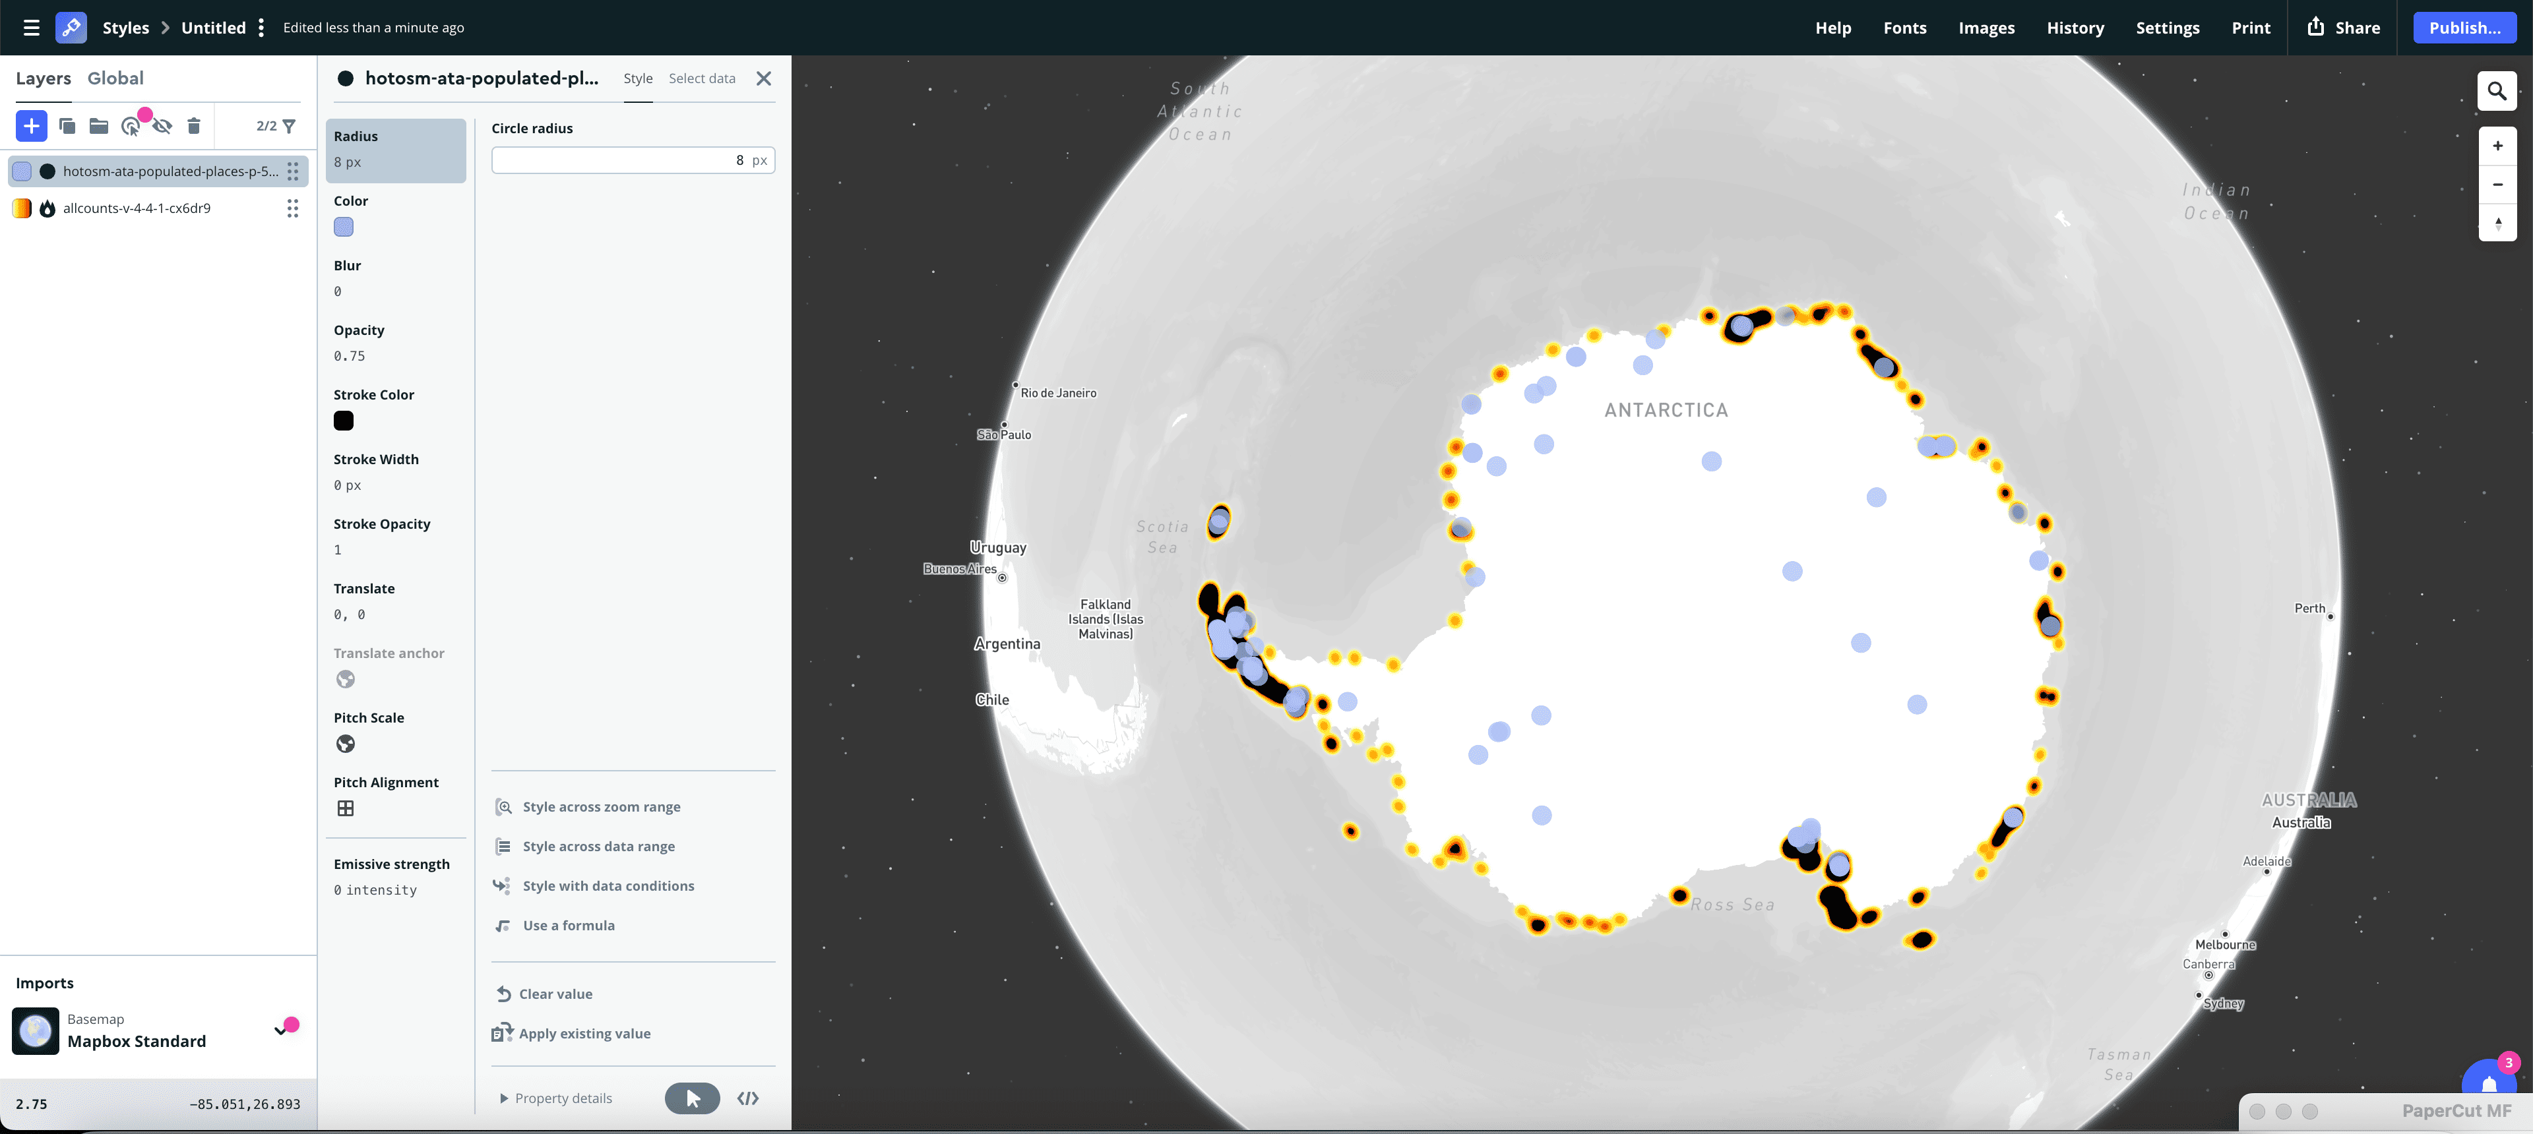Delete the selected layer with trash icon

tap(194, 126)
